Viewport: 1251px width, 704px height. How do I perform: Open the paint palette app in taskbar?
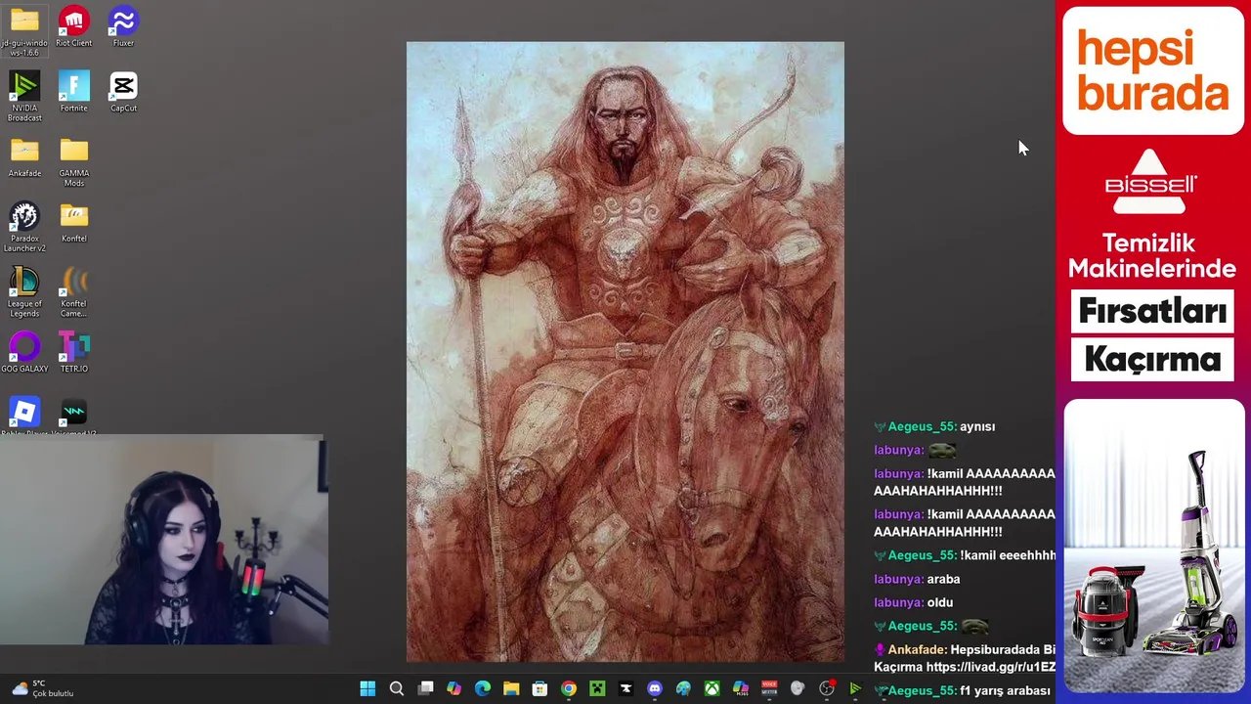[683, 689]
